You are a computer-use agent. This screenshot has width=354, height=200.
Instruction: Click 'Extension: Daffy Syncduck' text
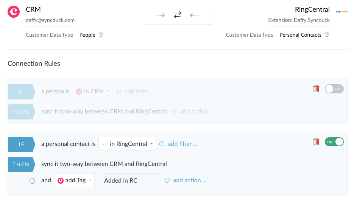point(299,20)
